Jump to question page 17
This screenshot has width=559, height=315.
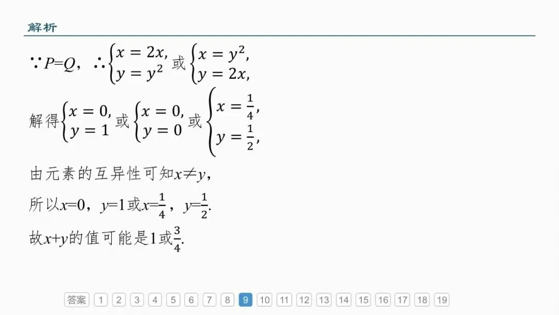(x=403, y=299)
